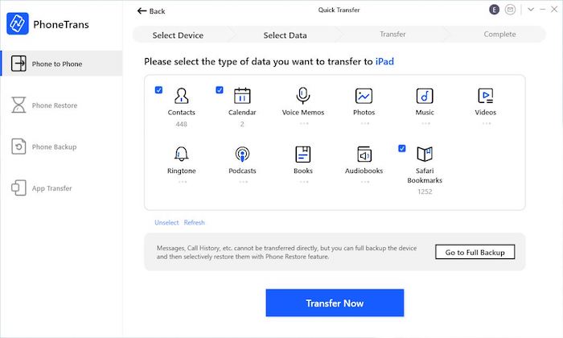Click the Go to Full Backup button
Screen dimensions: 563x338
(x=475, y=253)
